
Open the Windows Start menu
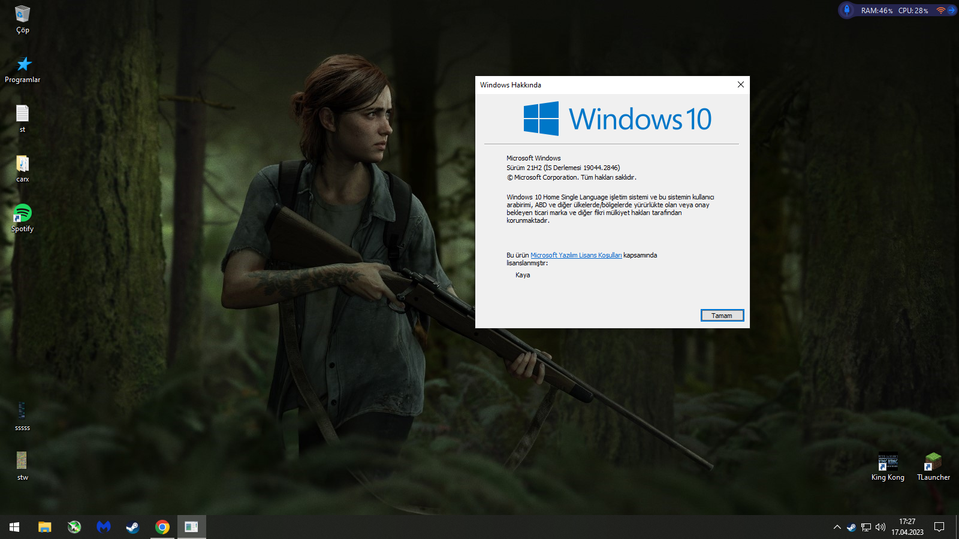tap(14, 527)
